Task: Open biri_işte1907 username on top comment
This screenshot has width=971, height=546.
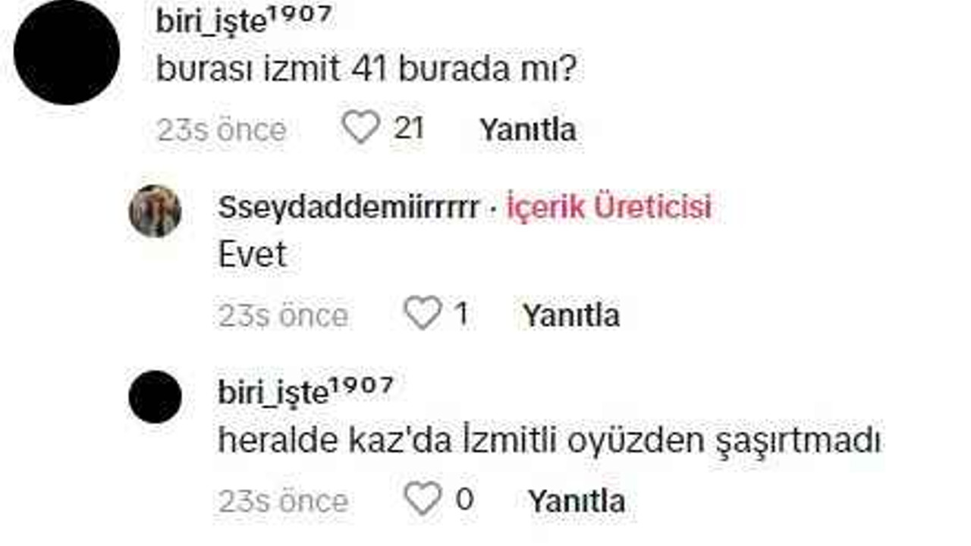Action: click(x=244, y=20)
